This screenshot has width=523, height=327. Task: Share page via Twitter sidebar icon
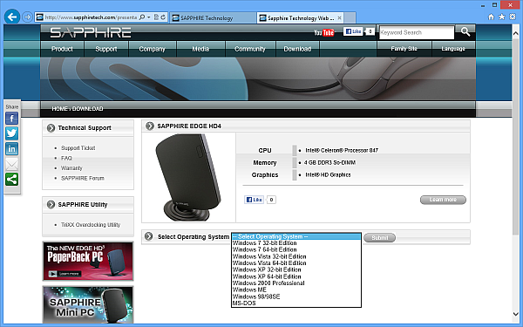pyautogui.click(x=11, y=133)
